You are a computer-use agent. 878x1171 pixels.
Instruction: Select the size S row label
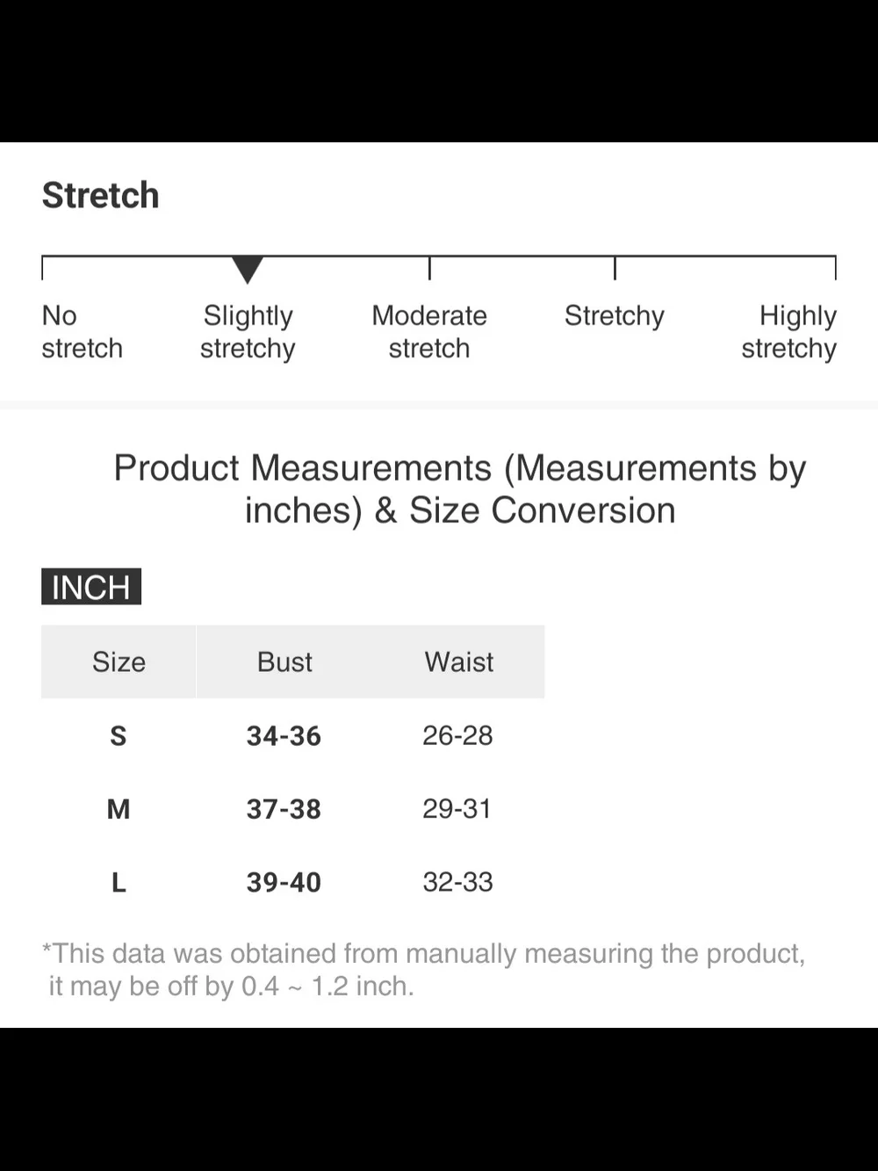pyautogui.click(x=119, y=735)
